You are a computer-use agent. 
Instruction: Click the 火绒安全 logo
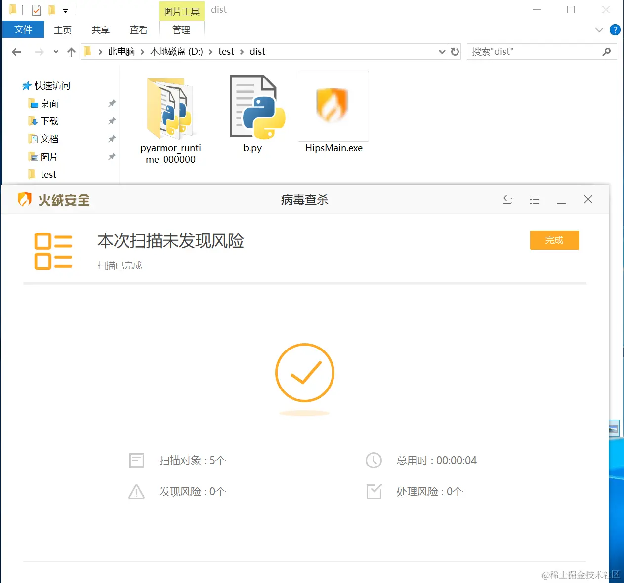[x=54, y=200]
